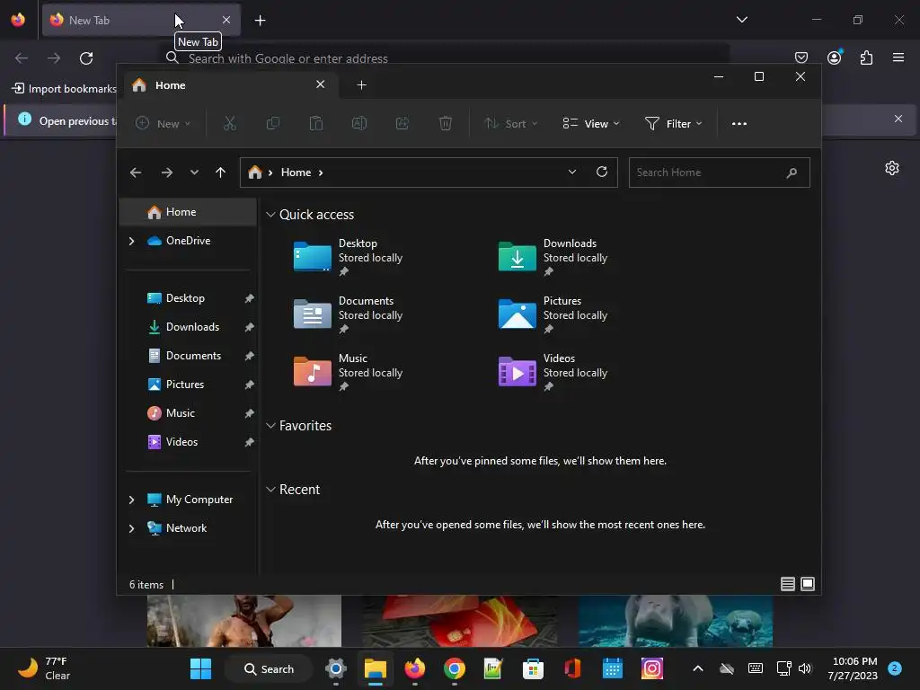Viewport: 920px width, 690px height.
Task: Add a new File Explorer tab
Action: [361, 85]
